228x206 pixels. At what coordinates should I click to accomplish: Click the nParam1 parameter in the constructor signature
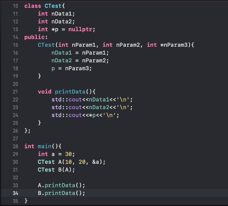[x=84, y=45]
